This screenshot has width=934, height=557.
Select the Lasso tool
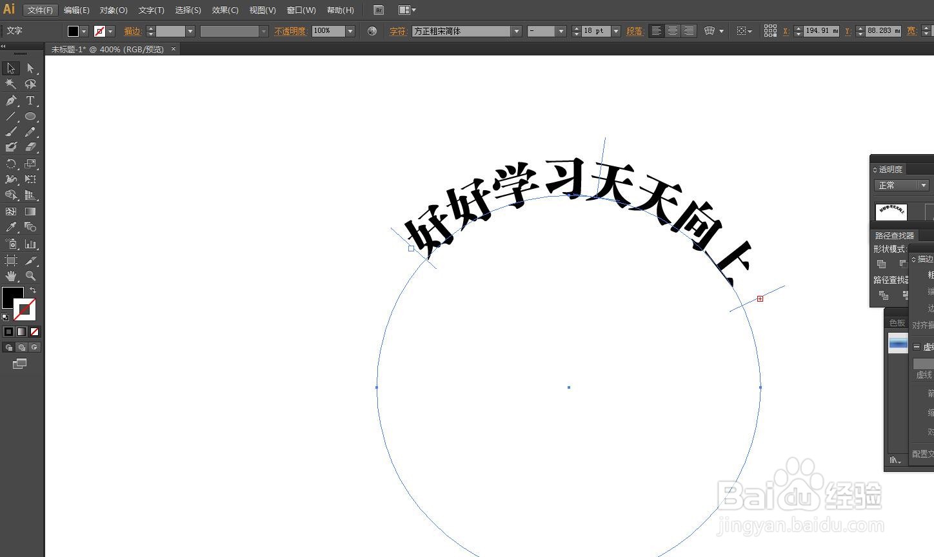pos(30,84)
